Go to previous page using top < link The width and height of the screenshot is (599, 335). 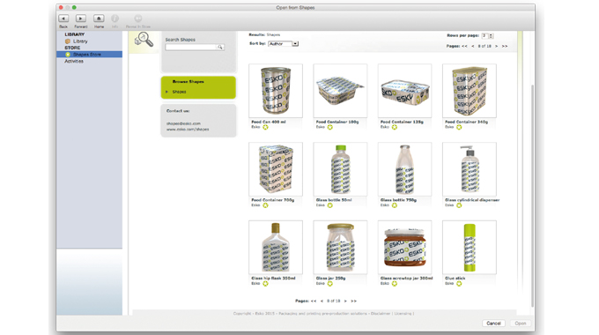[473, 46]
